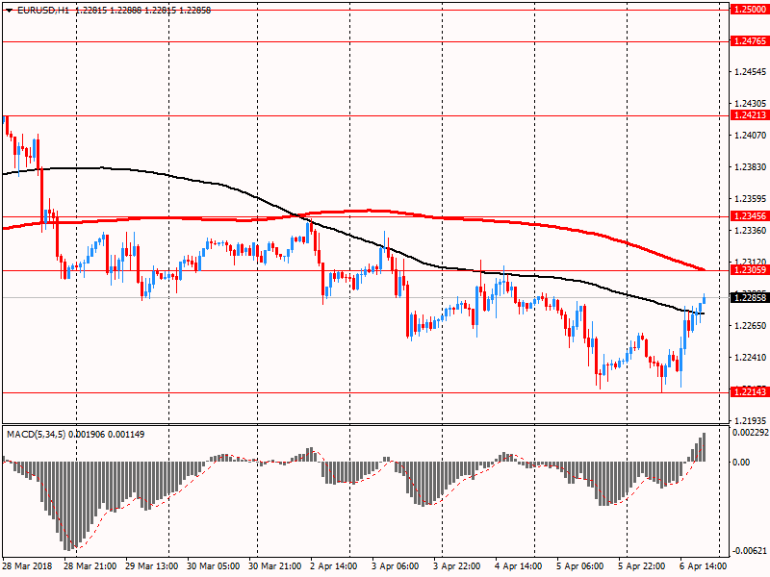Select the 1.23059 red level label
Viewport: 770px width, 577px height.
click(750, 270)
